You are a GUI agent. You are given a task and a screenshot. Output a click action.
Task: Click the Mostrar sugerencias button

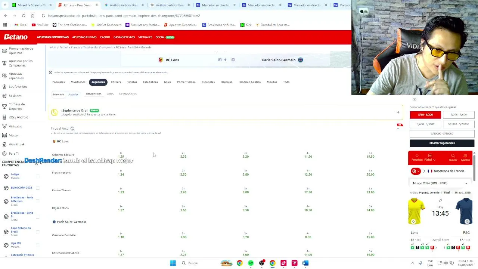pos(442,143)
